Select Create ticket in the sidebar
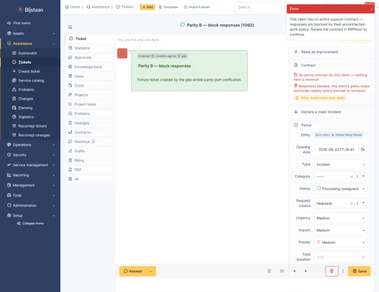Viewport: 379px width, 292px height. [31, 71]
